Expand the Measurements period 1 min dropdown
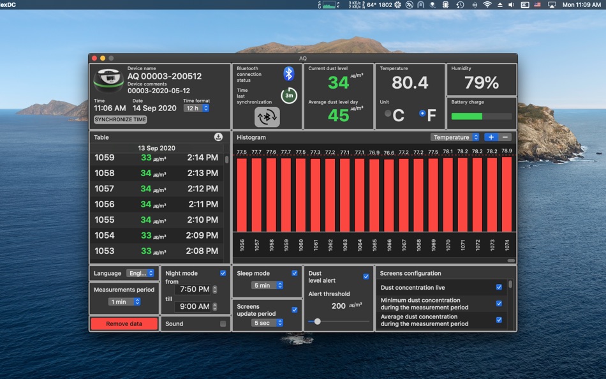Screen dimensions: 606x379 tap(124, 302)
